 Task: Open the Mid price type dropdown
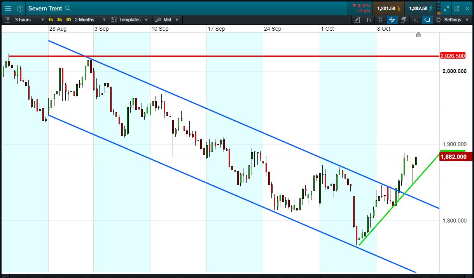tap(167, 20)
